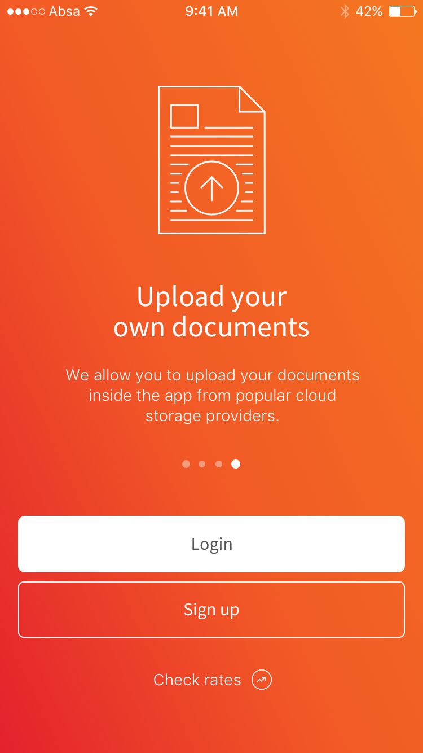The height and width of the screenshot is (753, 423).
Task: Click the document illustration's folded corner
Action: tap(252, 99)
